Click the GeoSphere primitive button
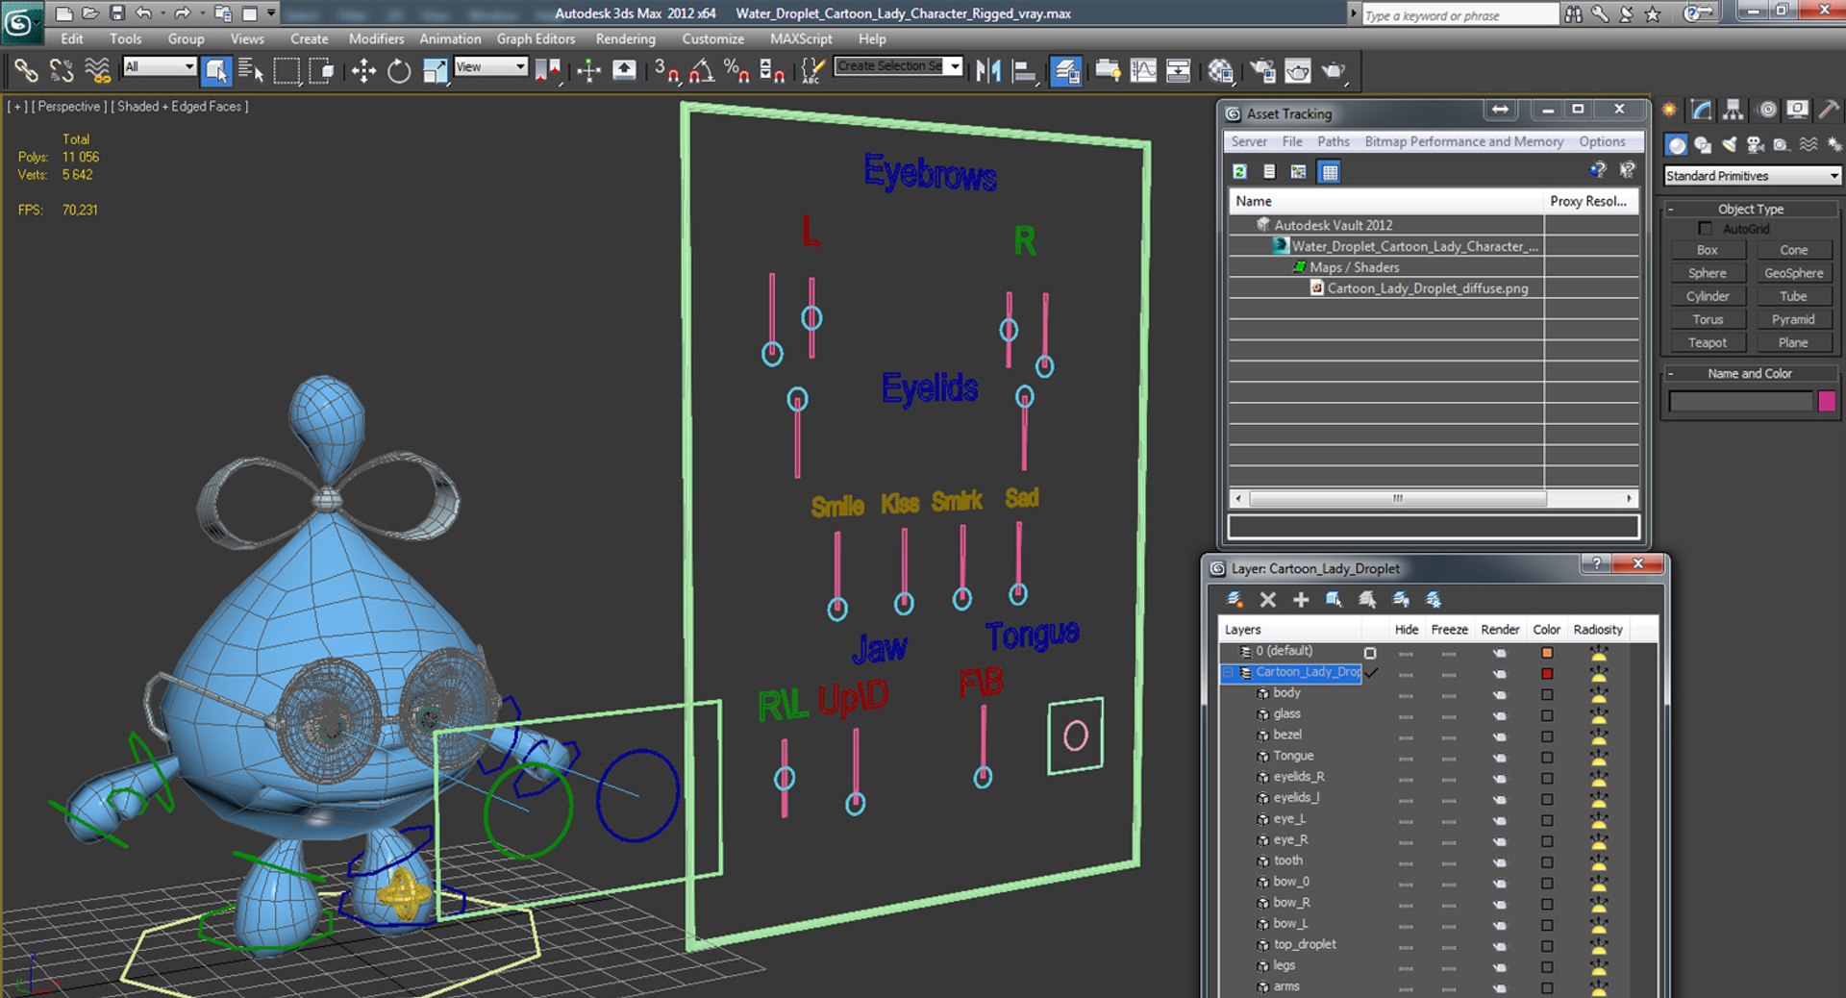1846x998 pixels. pyautogui.click(x=1793, y=273)
